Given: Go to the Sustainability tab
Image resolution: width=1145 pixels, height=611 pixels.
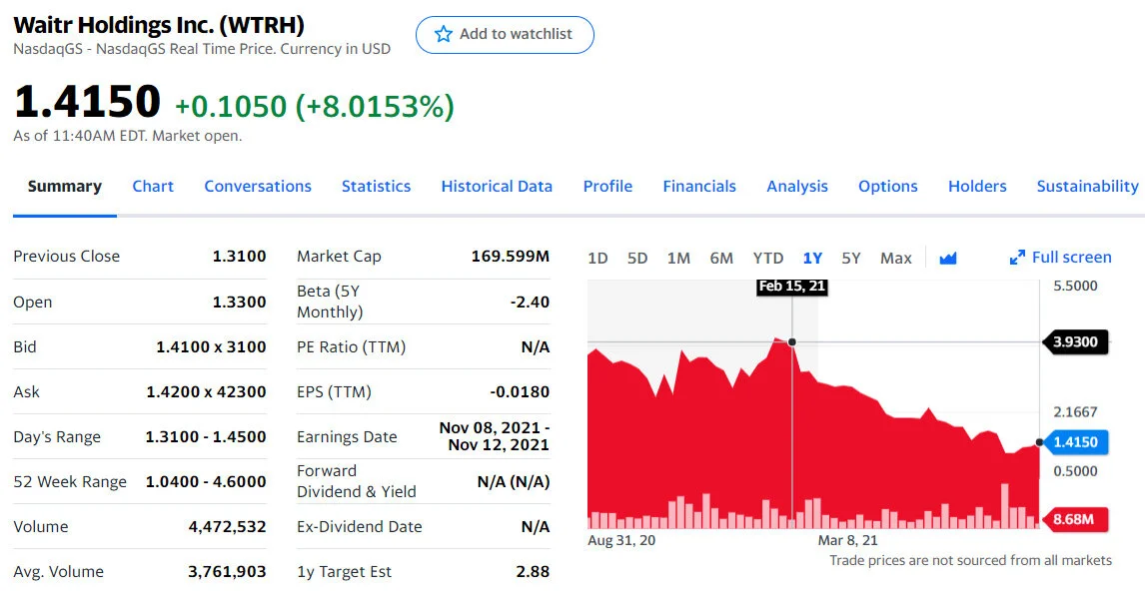Looking at the screenshot, I should (x=1087, y=186).
